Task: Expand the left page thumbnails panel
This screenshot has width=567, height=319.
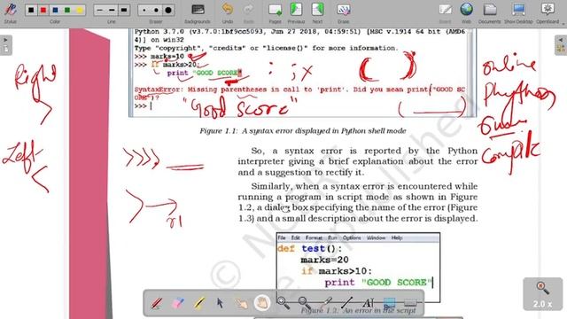Action: (6, 45)
